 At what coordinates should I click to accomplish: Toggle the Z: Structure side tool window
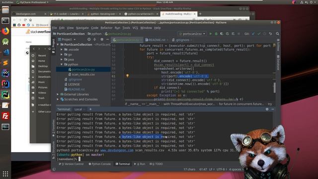pyautogui.click(x=54, y=150)
